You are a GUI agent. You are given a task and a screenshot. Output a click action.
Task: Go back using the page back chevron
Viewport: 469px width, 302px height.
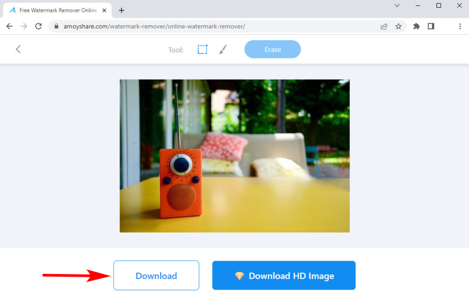point(18,49)
